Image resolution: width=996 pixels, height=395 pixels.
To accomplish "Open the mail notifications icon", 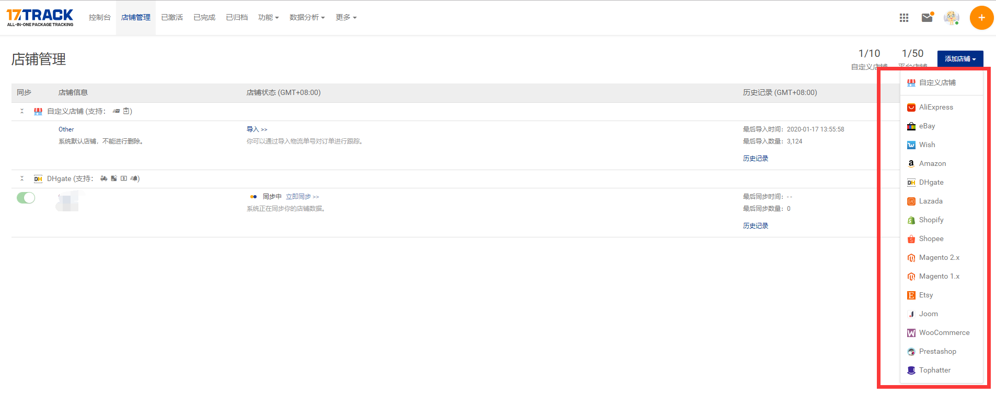I will coord(928,17).
